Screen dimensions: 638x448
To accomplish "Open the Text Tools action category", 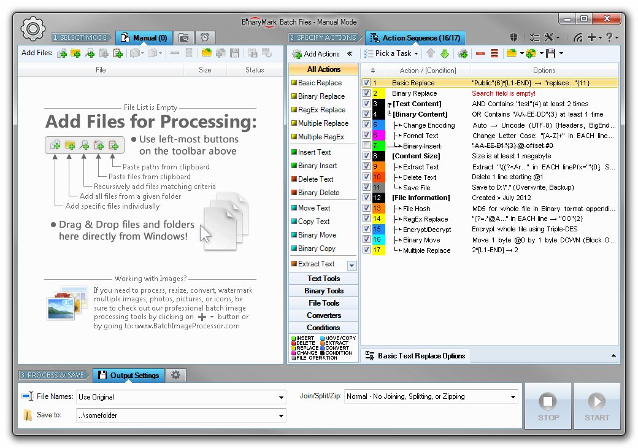I will pos(323,279).
